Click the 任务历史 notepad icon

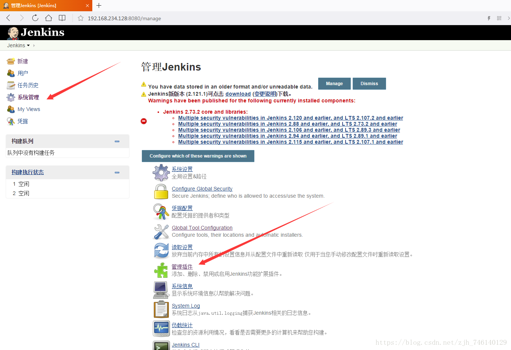click(x=11, y=85)
